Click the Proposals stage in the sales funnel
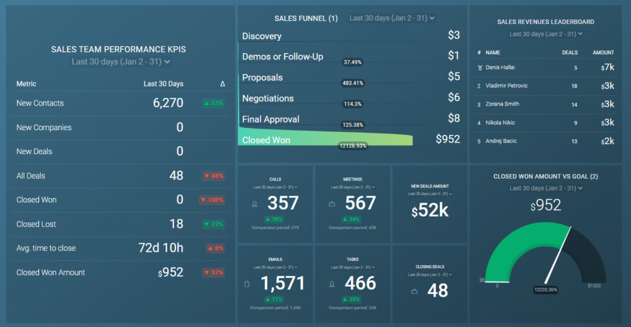The image size is (631, 327). [x=262, y=78]
